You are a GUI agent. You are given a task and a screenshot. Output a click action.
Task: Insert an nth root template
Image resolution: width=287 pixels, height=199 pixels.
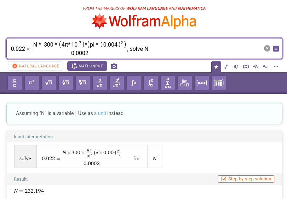pos(83,83)
